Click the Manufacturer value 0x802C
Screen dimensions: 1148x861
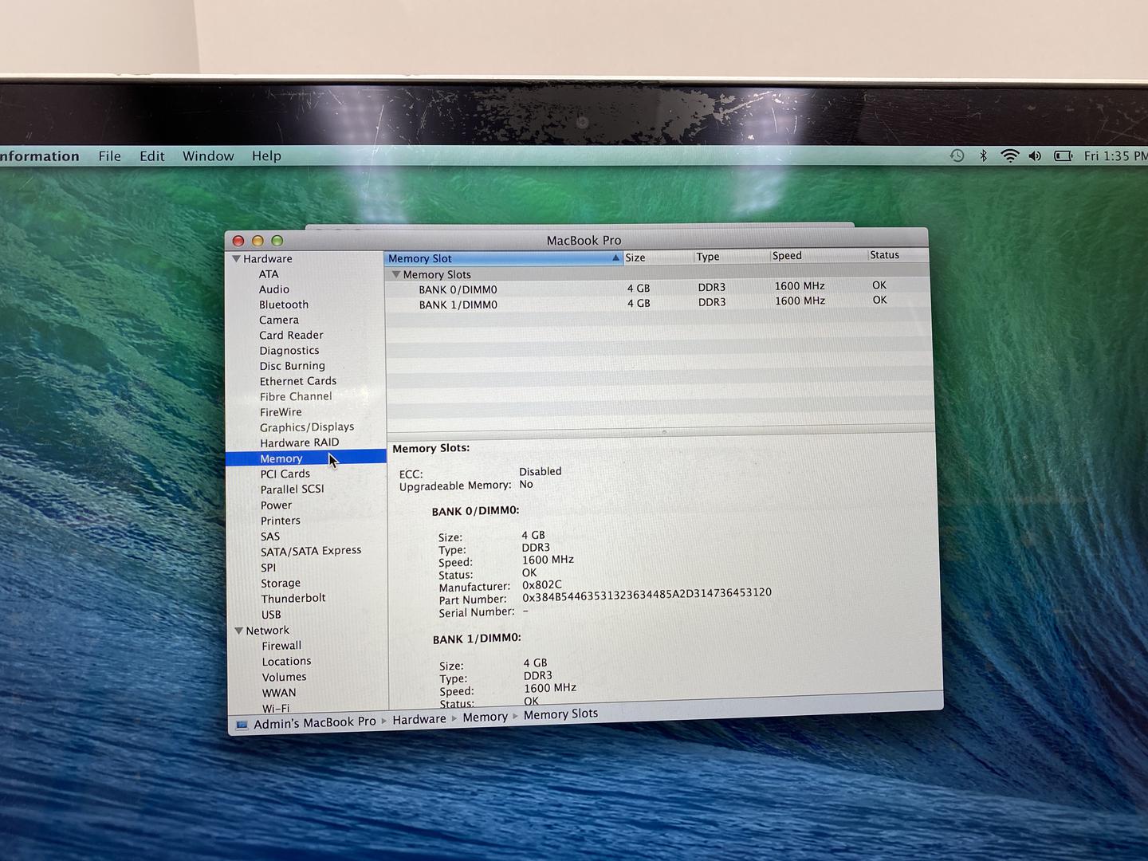[542, 585]
